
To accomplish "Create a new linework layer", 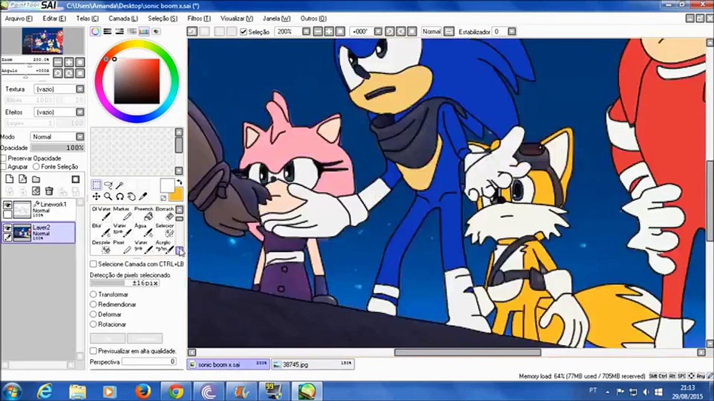I will (23, 179).
